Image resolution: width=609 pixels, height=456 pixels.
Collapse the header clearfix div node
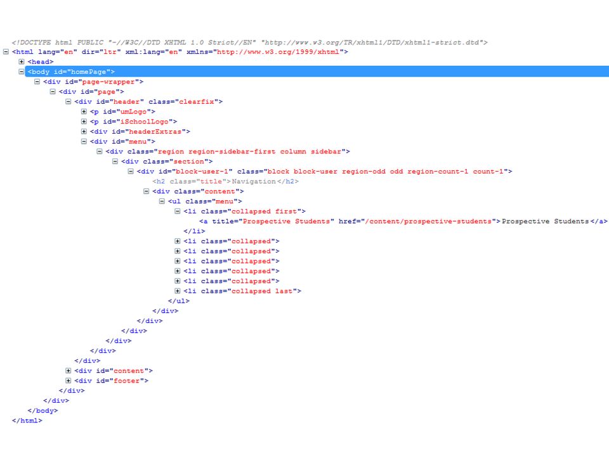(68, 101)
